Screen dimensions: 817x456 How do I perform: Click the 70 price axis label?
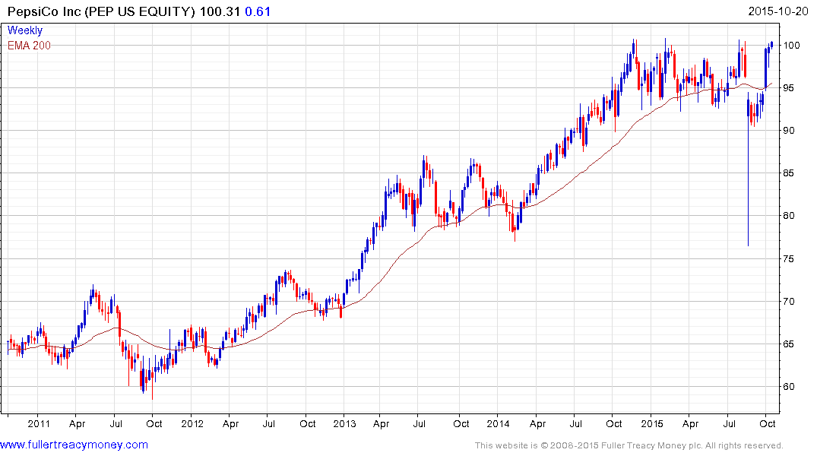(789, 301)
